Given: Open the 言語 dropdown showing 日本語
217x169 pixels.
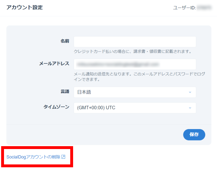Looking at the screenshot, I should [x=135, y=92].
